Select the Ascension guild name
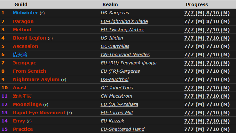Screen dimensions: 236x133 point(25,46)
